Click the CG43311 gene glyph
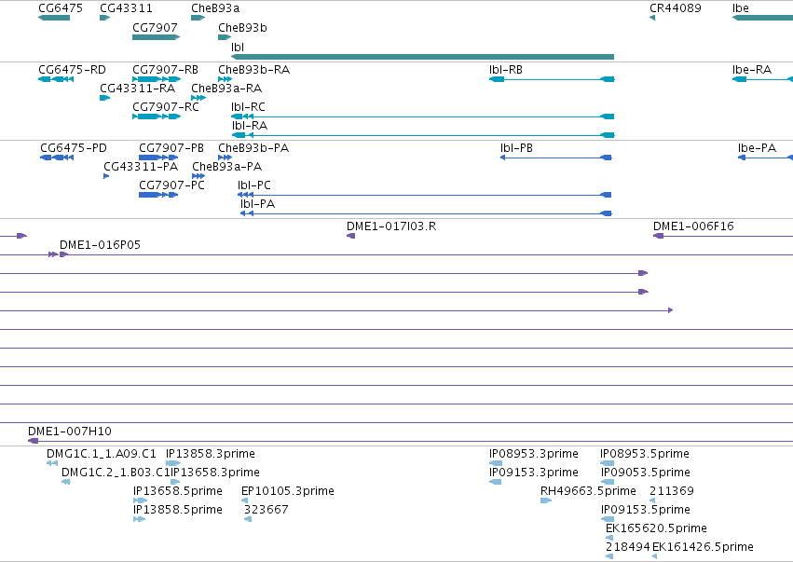 tap(105, 18)
